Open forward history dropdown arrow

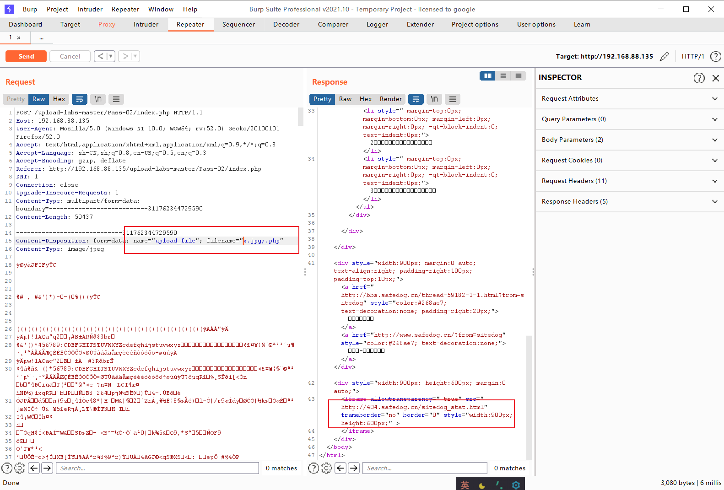pos(135,56)
